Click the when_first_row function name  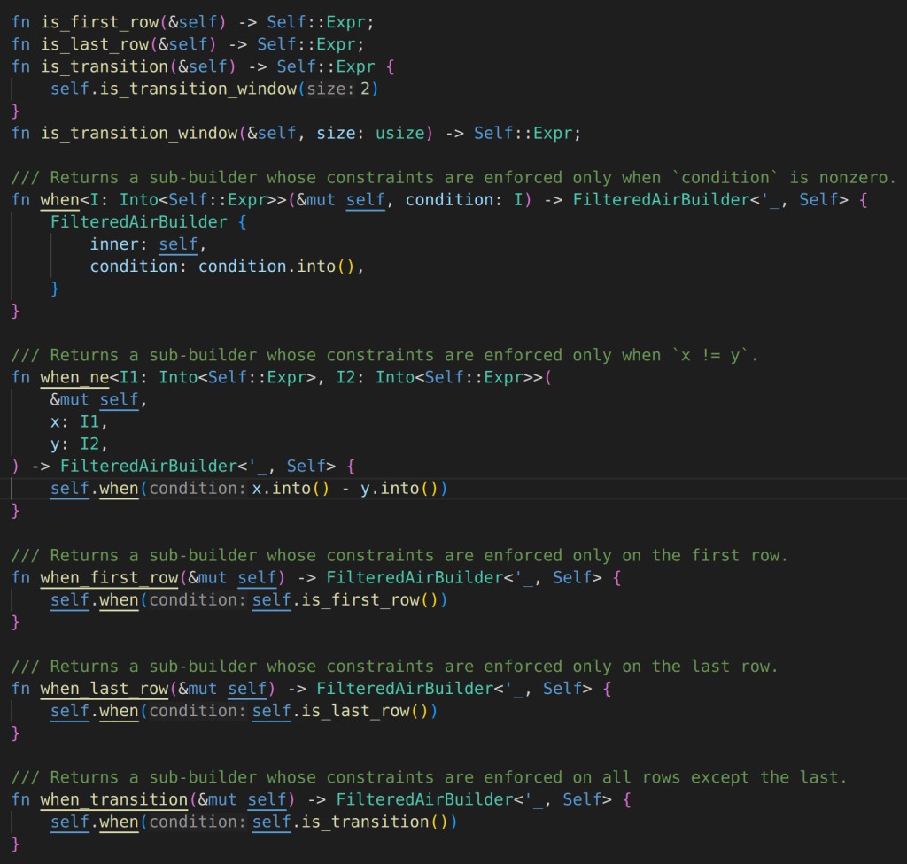click(109, 578)
